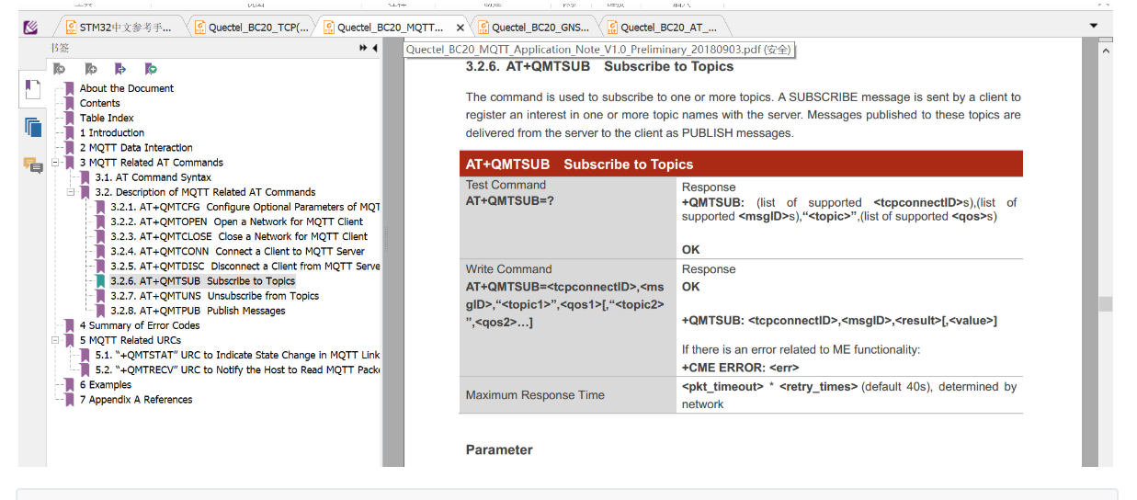Screen dimensions: 1137x500
Task: Click the bookmark icon with blue arrow
Action: coord(120,69)
